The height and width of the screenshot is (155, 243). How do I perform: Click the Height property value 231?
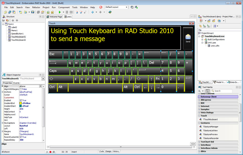pyautogui.click(x=21, y=109)
